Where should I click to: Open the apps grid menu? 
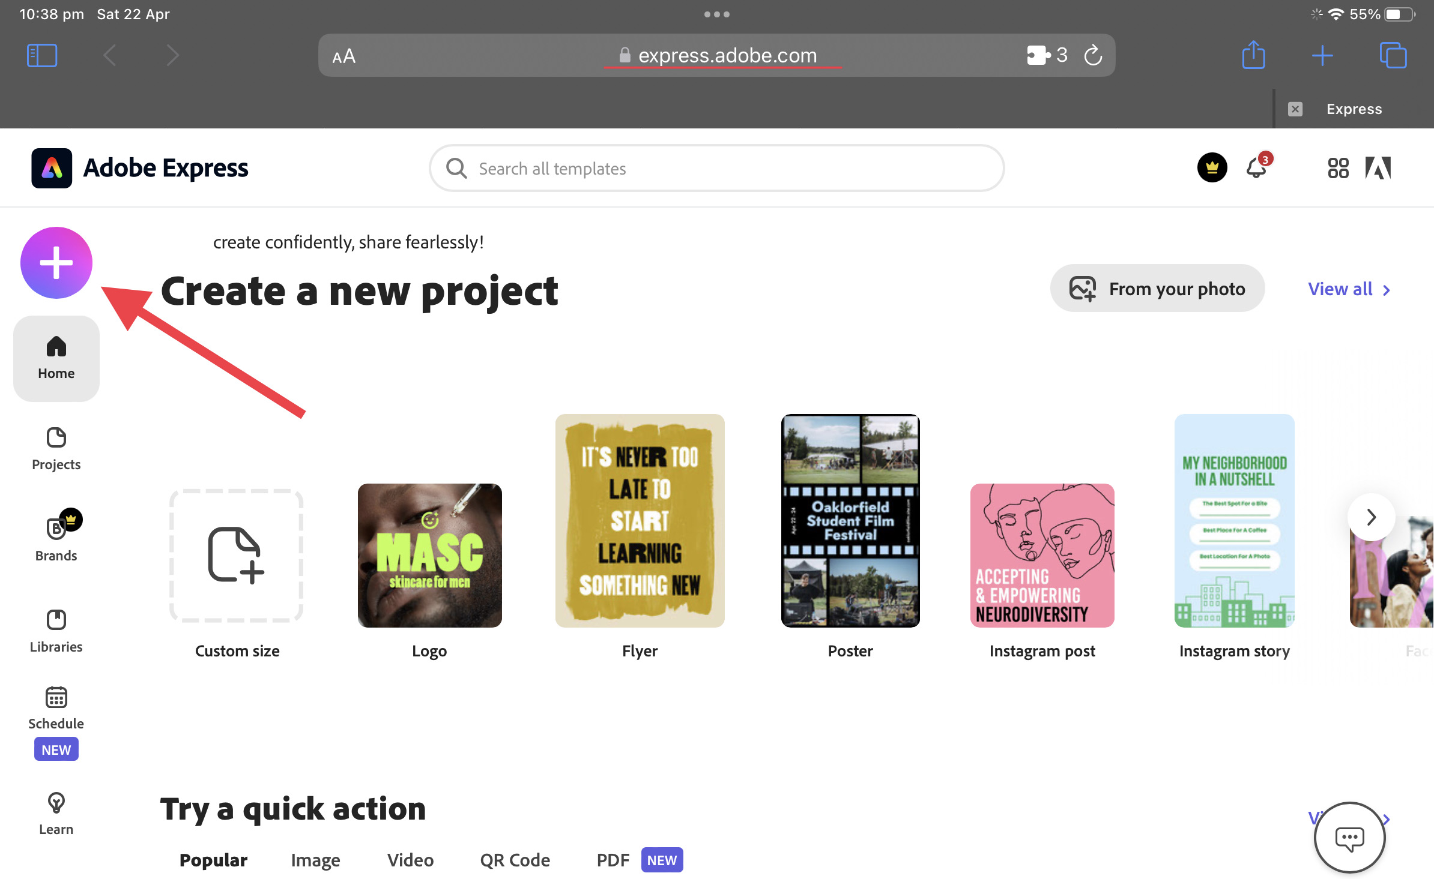point(1337,169)
